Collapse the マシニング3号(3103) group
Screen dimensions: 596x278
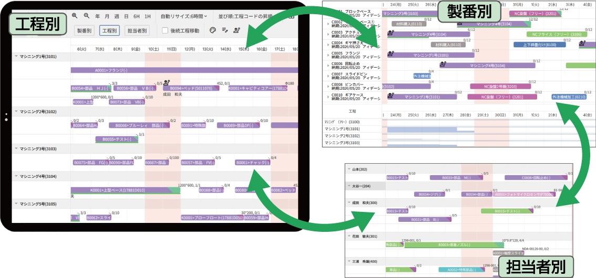[x=16, y=148]
